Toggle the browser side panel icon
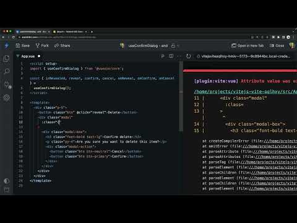The image size is (297, 223). click(x=283, y=37)
